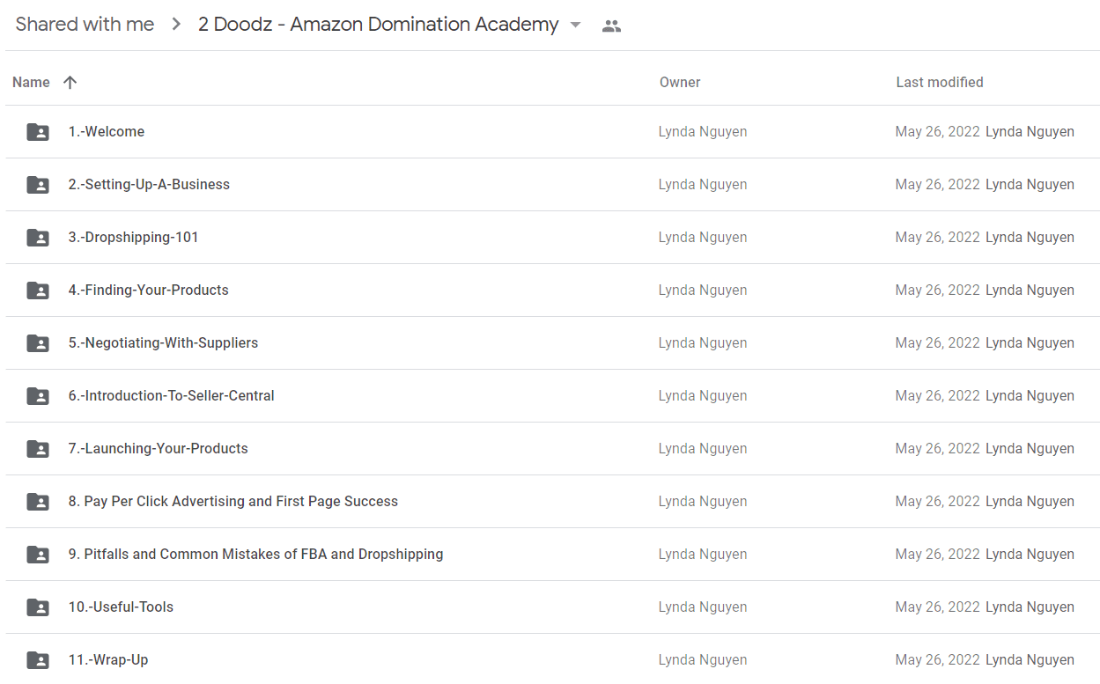
Task: Select the 2.-Setting-Up-A-Business folder
Action: [552, 185]
